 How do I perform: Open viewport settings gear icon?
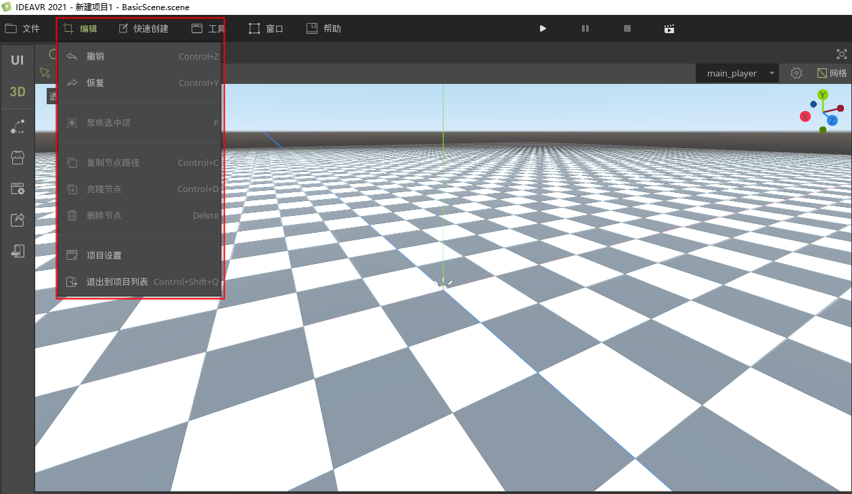tap(797, 73)
